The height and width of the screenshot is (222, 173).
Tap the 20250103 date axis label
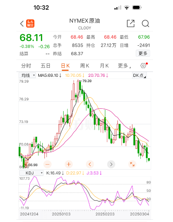point(61,214)
